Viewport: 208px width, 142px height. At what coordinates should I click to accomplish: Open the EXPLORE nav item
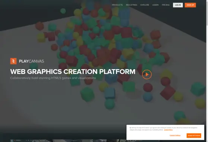tap(145, 5)
